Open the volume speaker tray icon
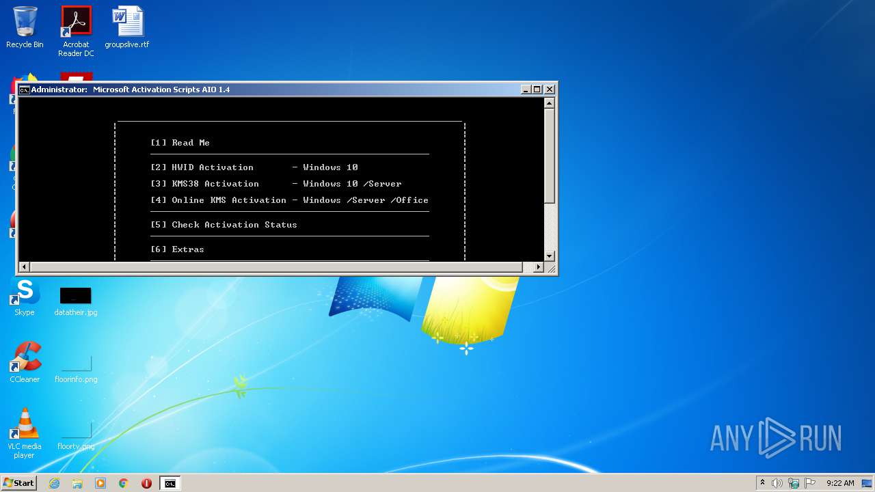 pyautogui.click(x=777, y=483)
